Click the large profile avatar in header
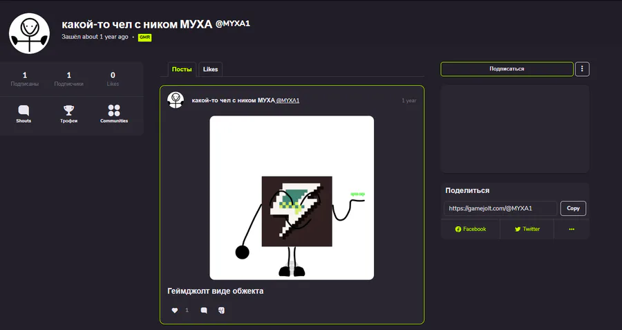 [x=29, y=33]
